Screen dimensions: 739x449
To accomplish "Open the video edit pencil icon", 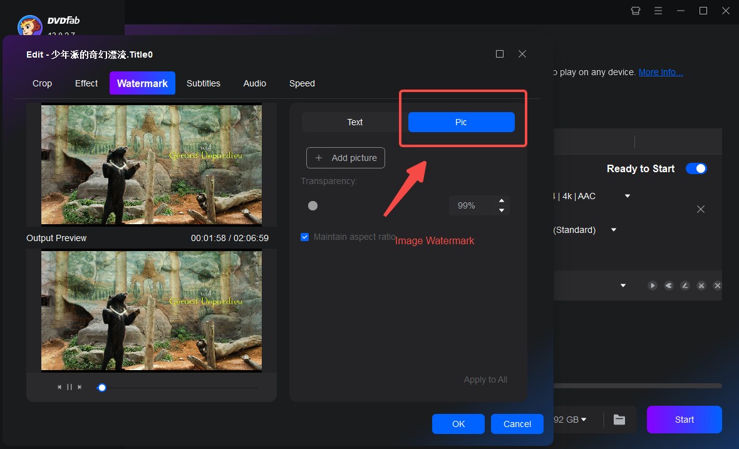I will 685,286.
